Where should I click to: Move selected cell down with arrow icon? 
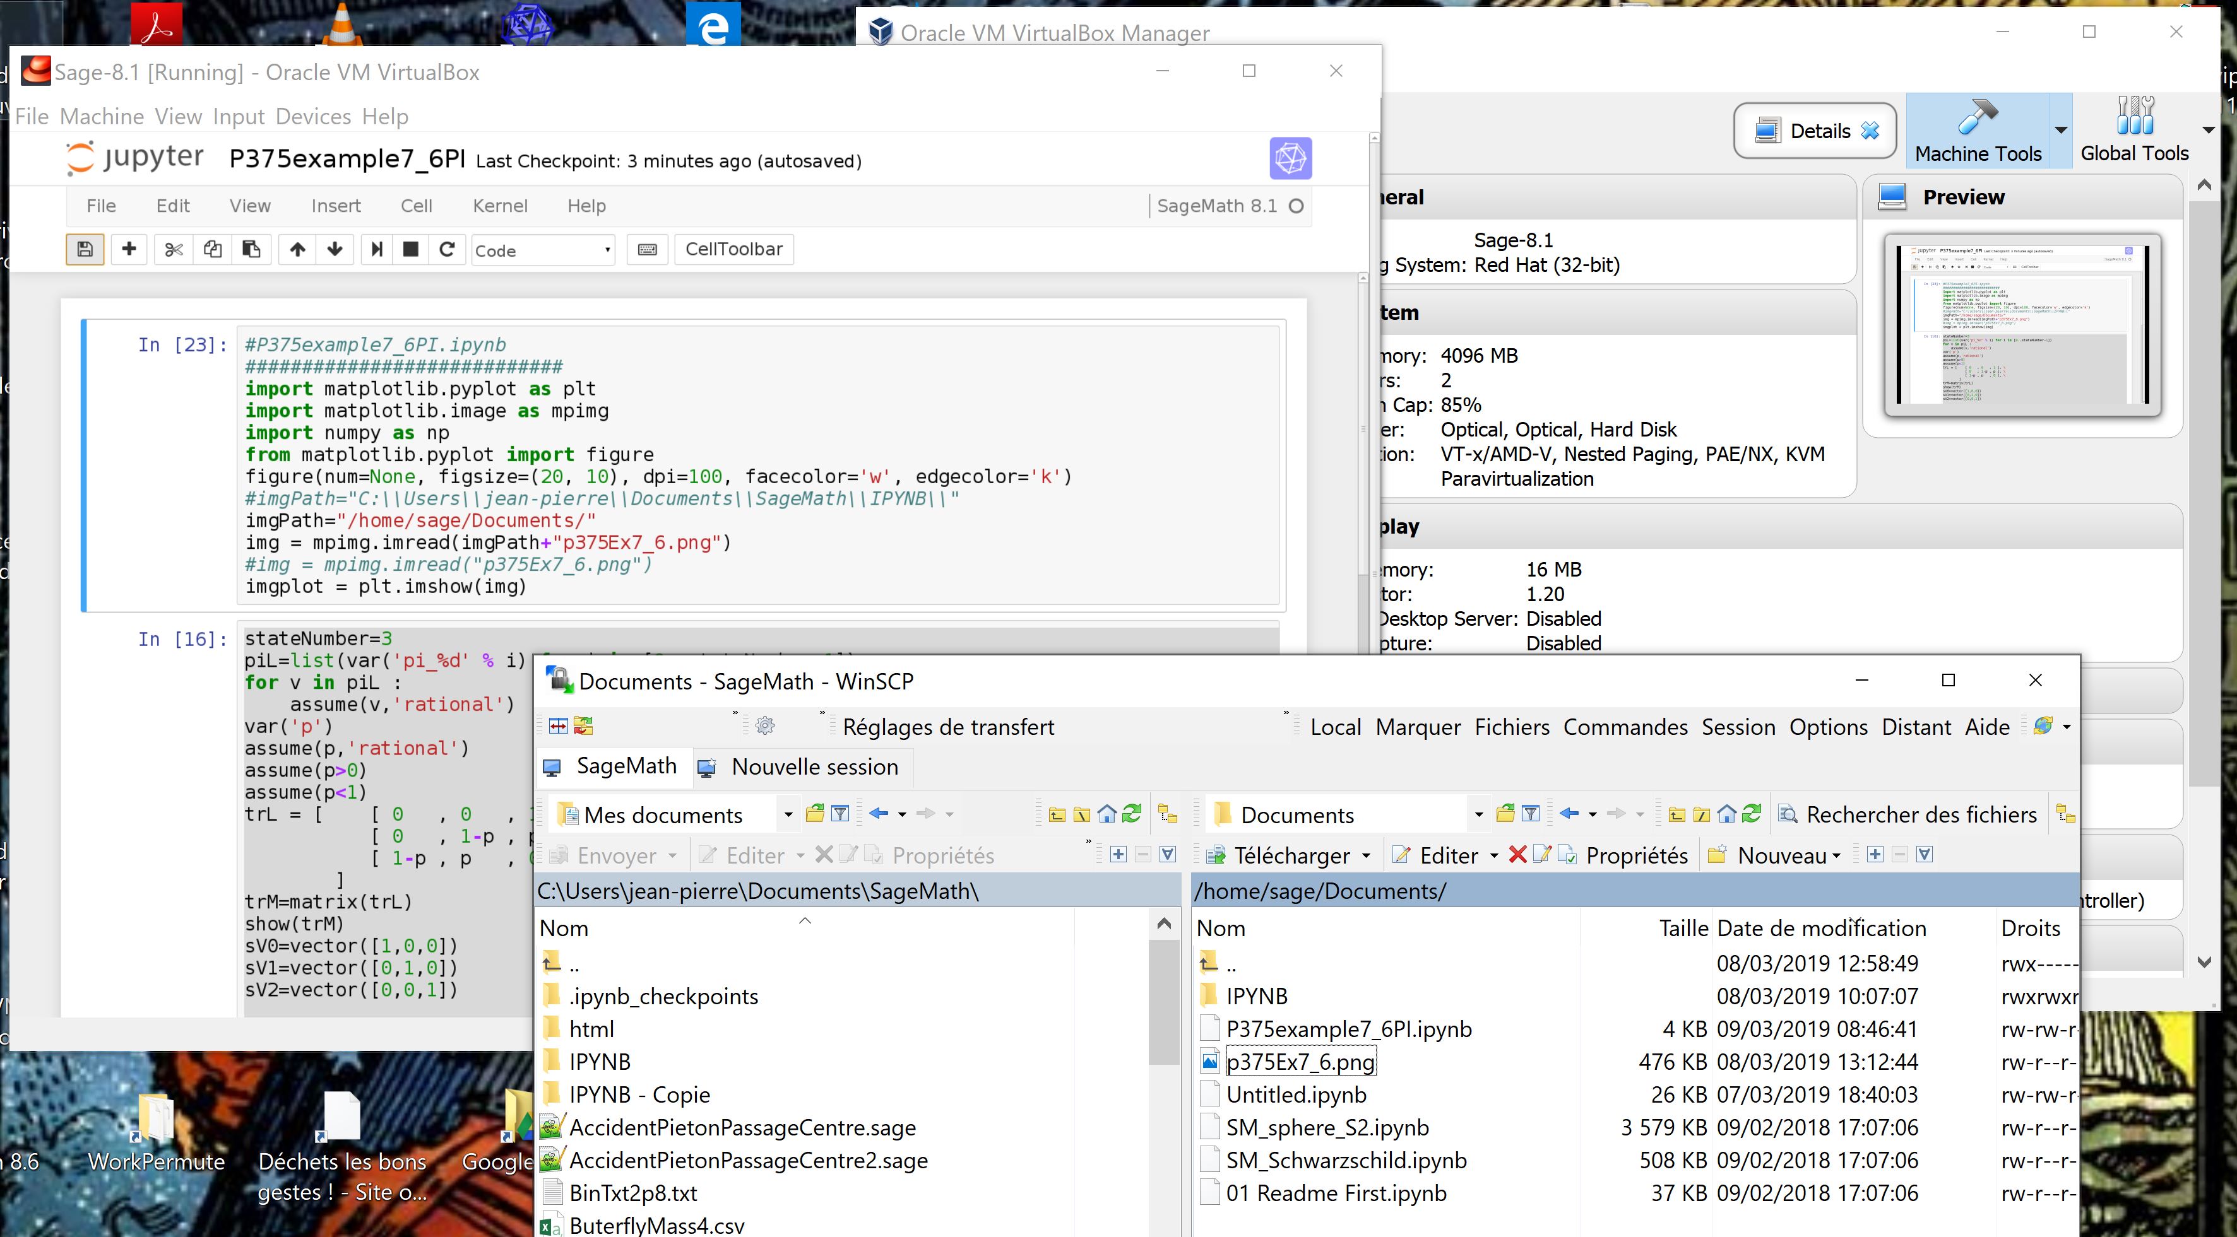(x=335, y=250)
